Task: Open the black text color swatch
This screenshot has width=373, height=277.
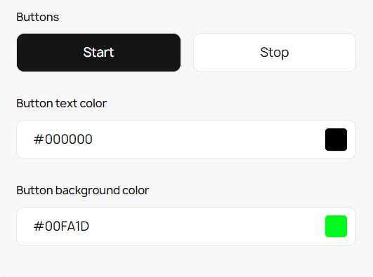Action: [x=336, y=140]
